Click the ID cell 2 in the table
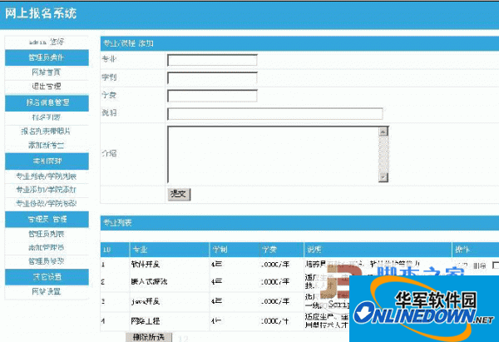 pyautogui.click(x=103, y=282)
